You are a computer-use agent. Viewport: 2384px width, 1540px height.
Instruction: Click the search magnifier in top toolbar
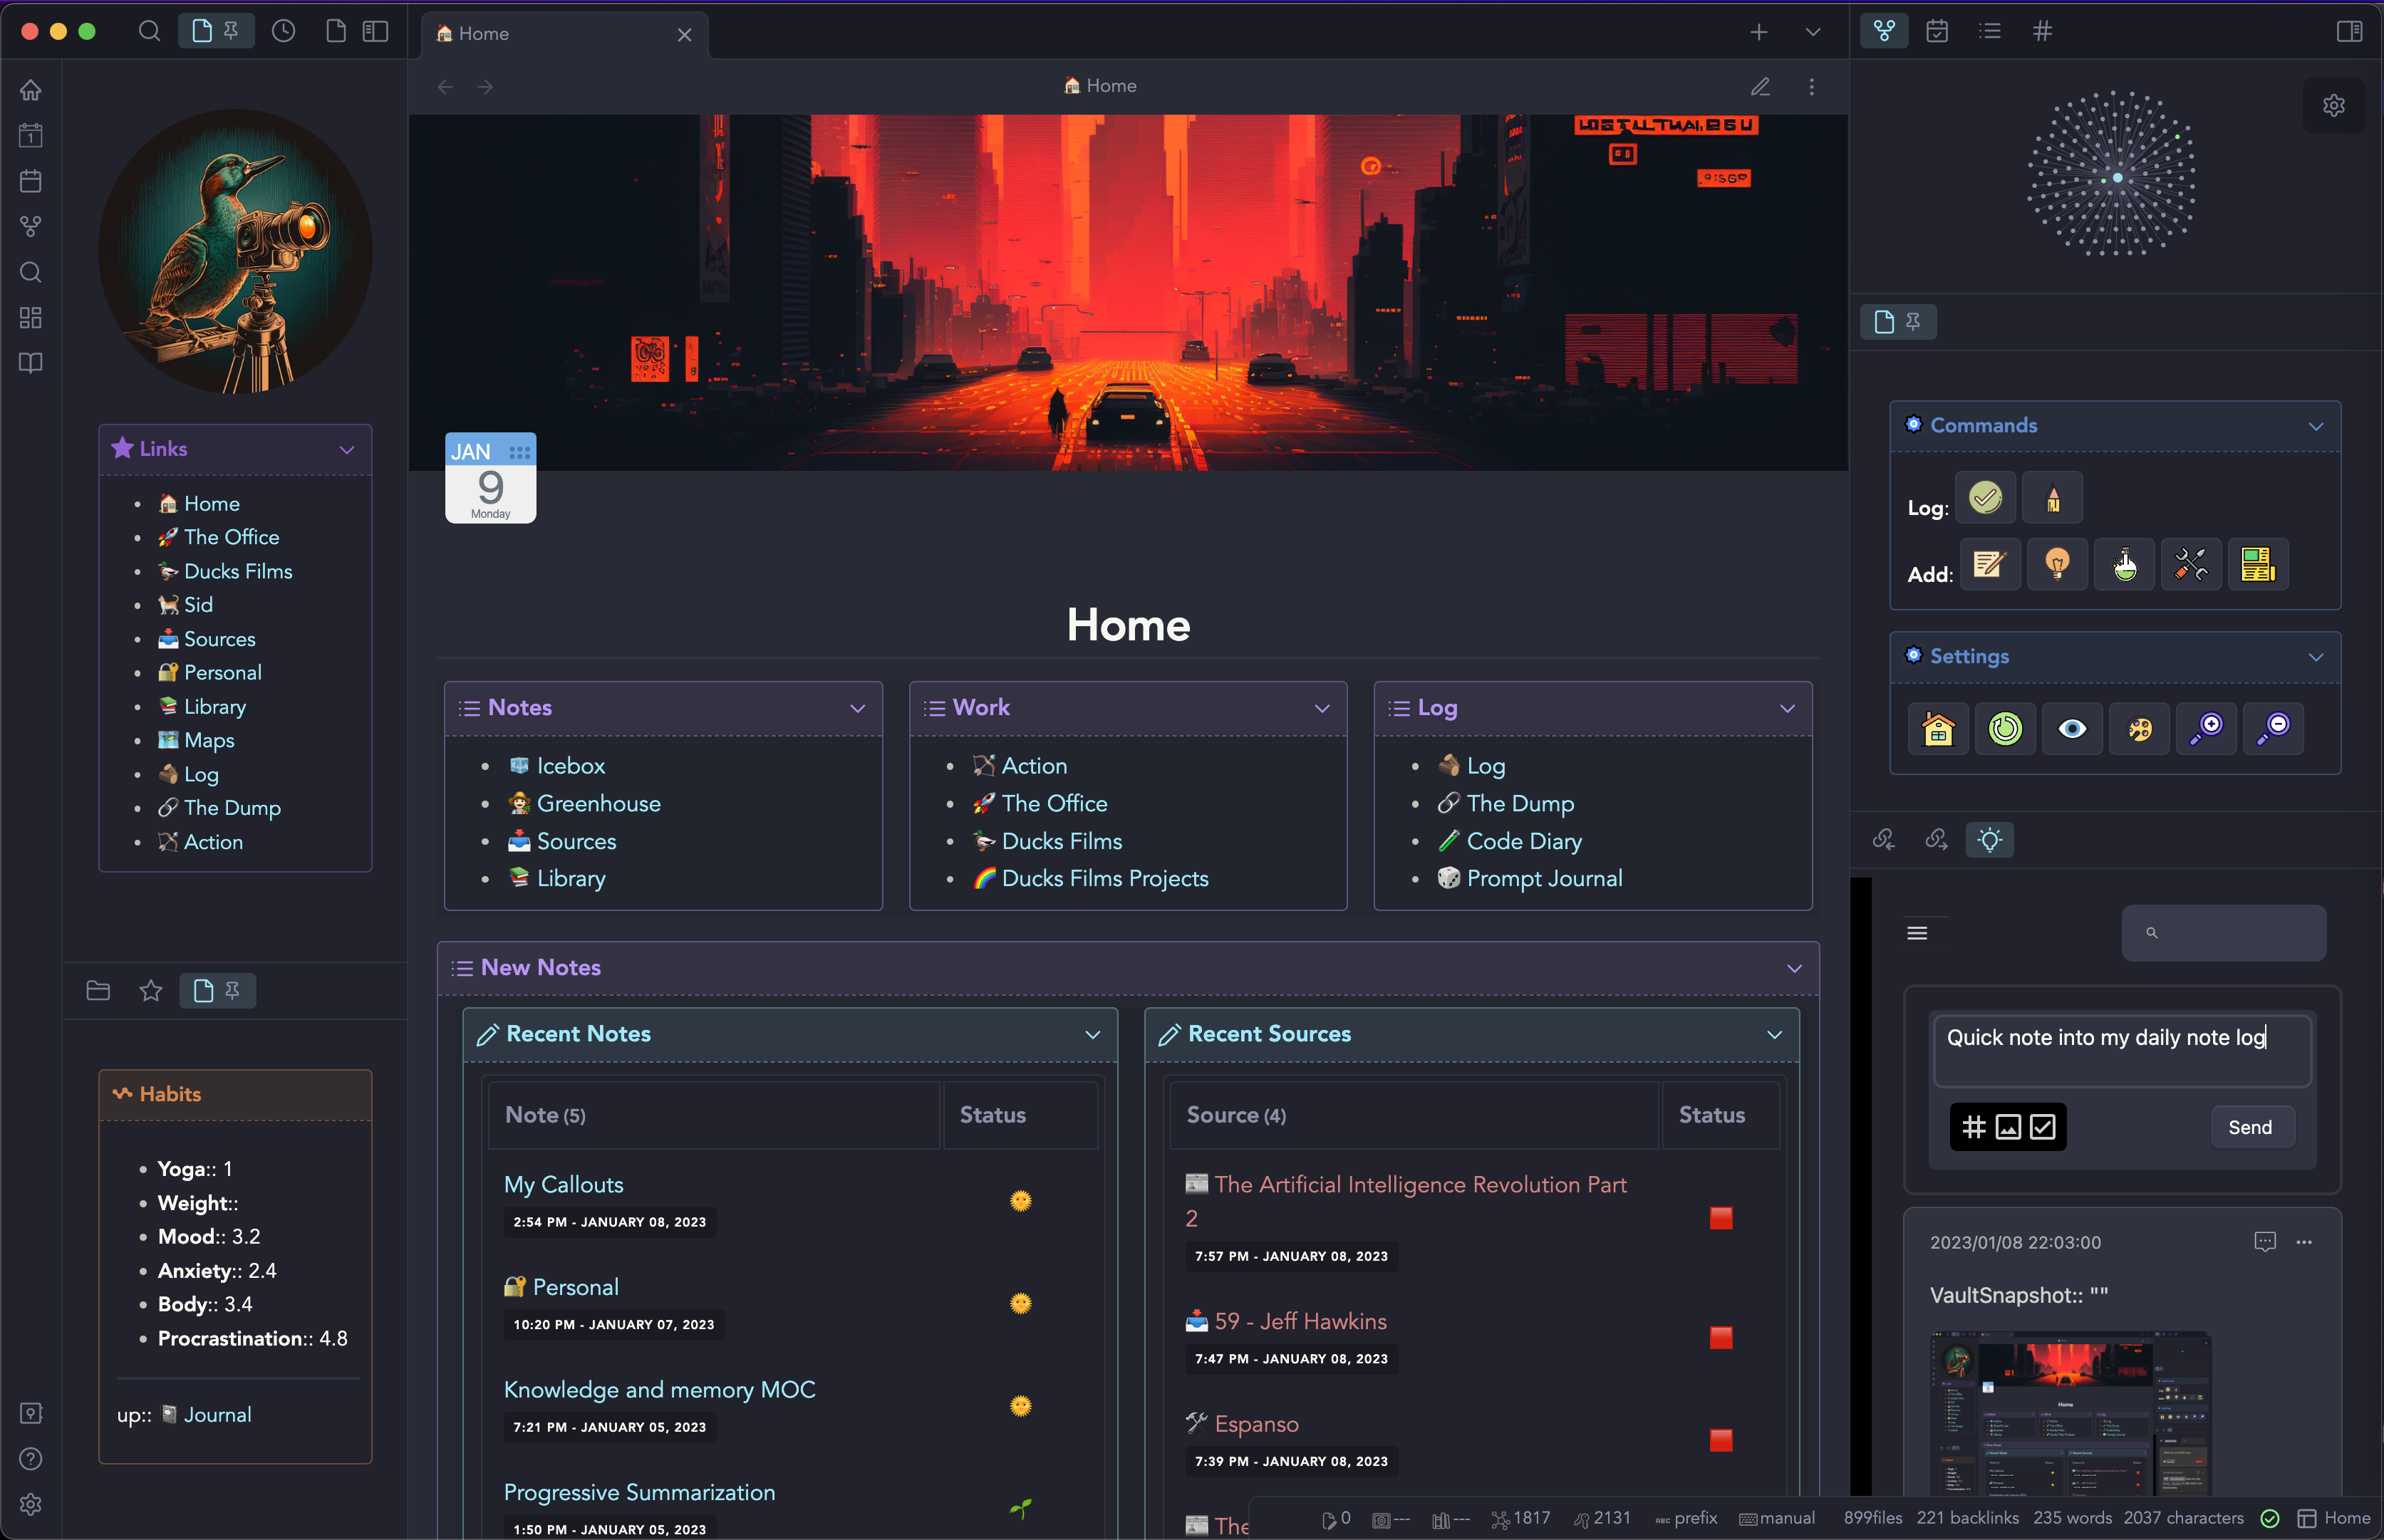[x=149, y=31]
